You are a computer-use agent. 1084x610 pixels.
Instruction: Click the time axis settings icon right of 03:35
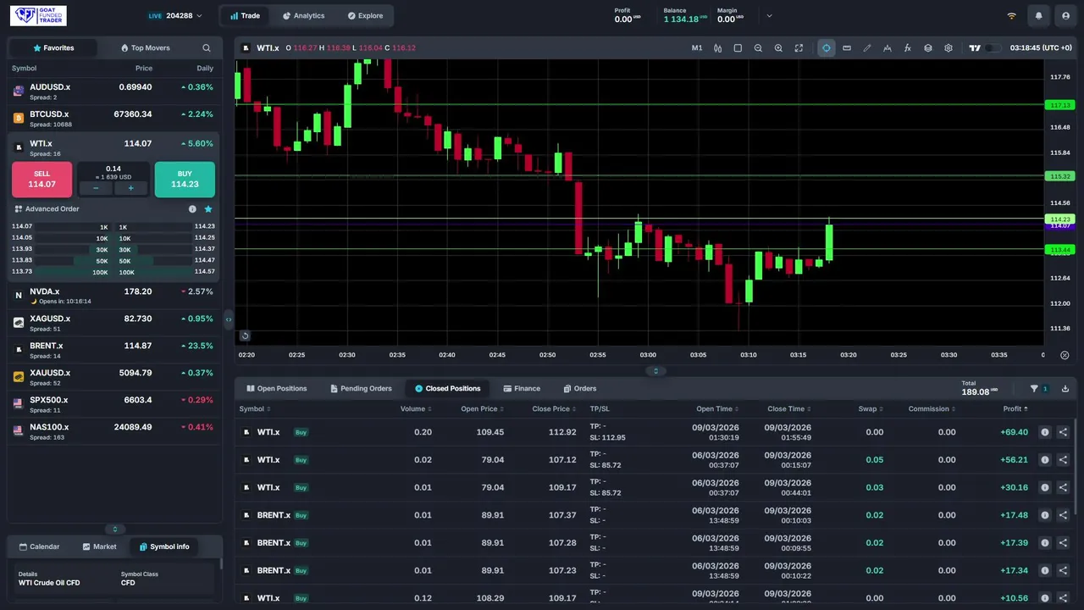click(1065, 355)
